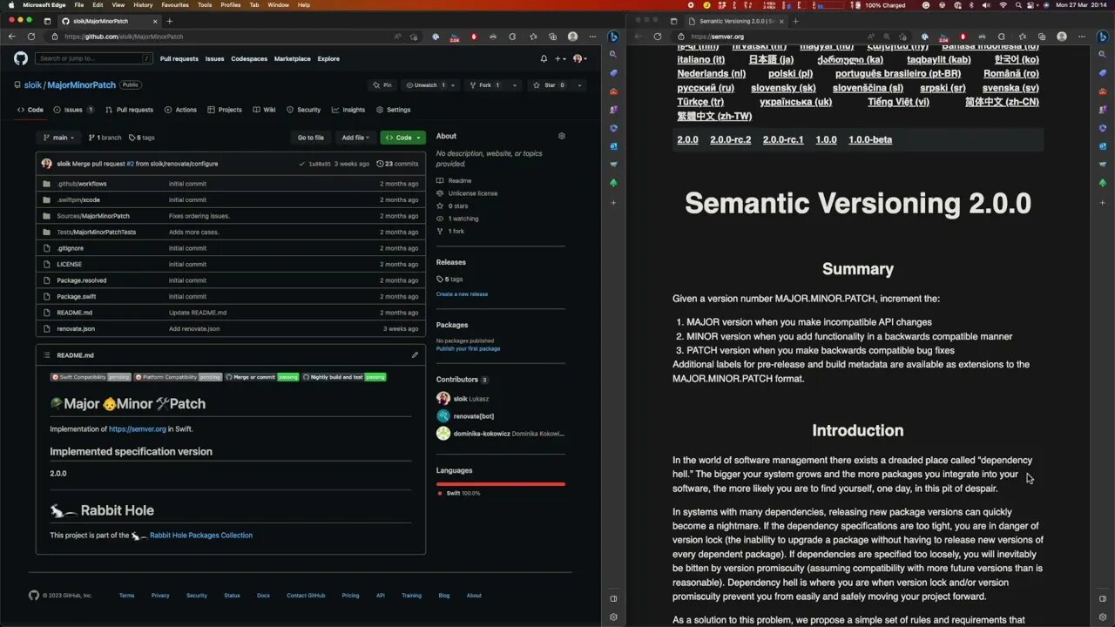
Task: Open the Wiki tab
Action: (265, 110)
